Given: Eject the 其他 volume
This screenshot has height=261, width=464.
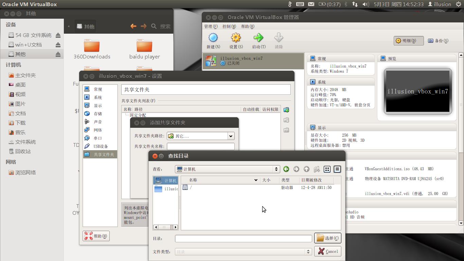Looking at the screenshot, I should pos(58,54).
